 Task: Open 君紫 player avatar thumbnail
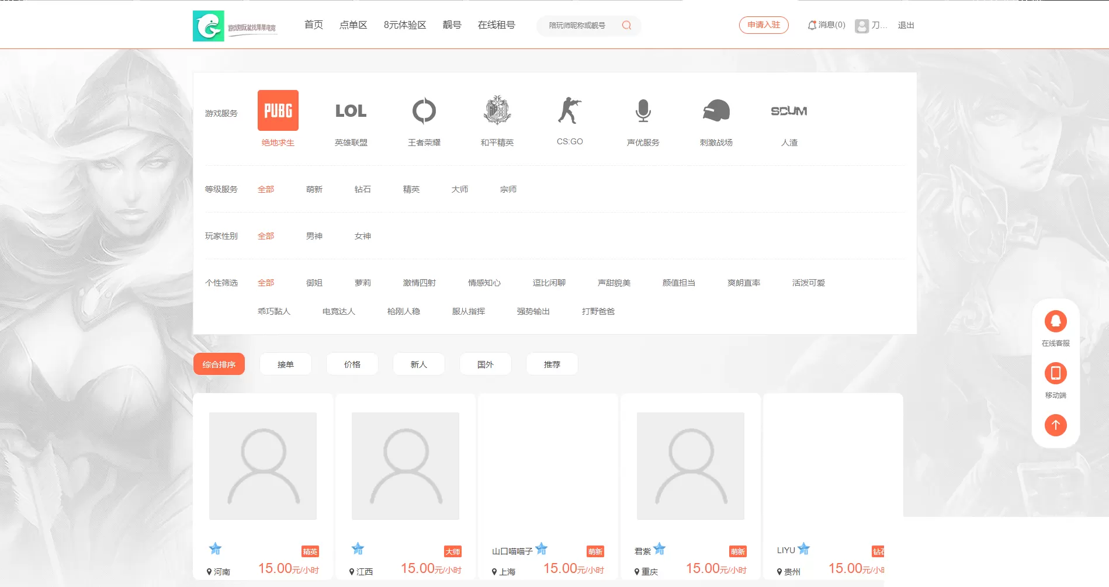(691, 466)
